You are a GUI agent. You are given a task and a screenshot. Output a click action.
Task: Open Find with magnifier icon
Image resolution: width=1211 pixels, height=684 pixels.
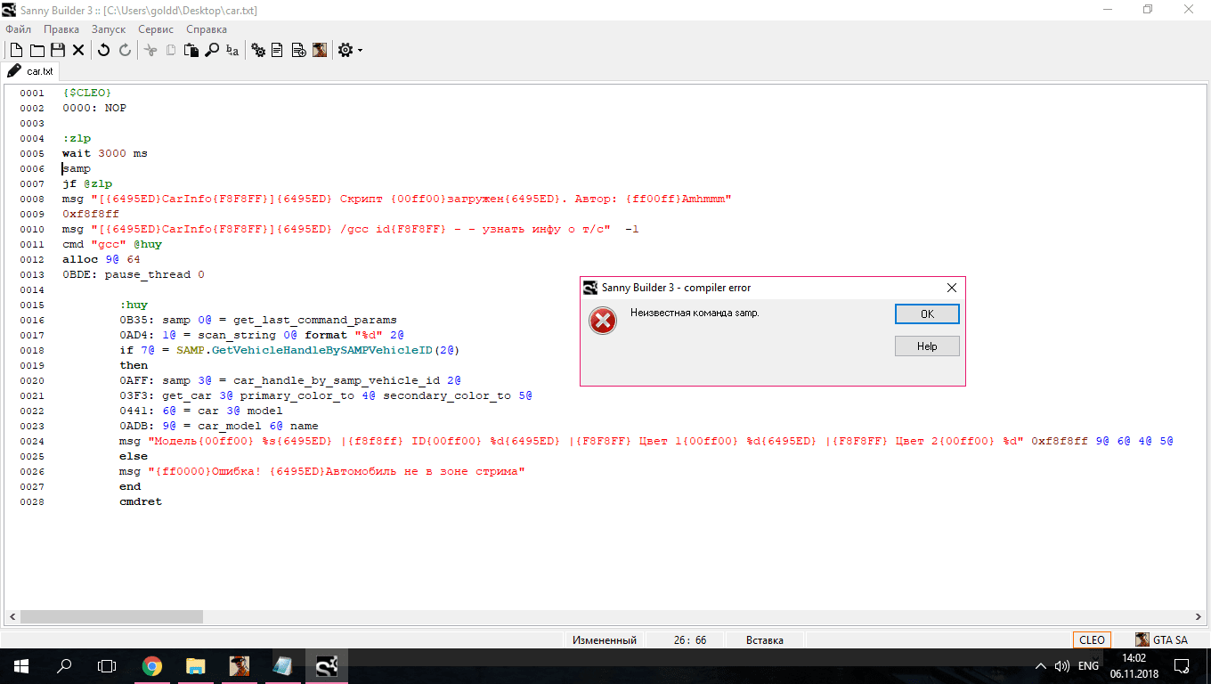[212, 51]
